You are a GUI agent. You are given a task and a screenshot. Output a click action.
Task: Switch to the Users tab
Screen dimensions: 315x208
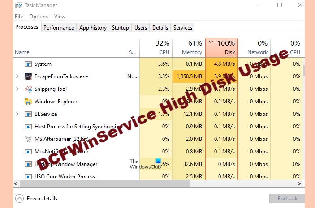tap(141, 28)
